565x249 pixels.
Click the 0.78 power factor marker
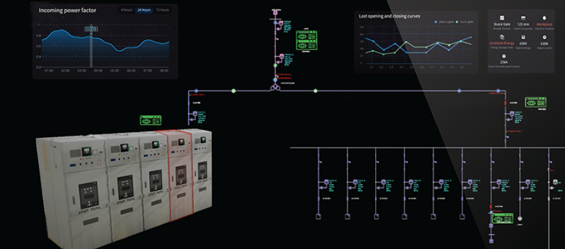tap(91, 28)
